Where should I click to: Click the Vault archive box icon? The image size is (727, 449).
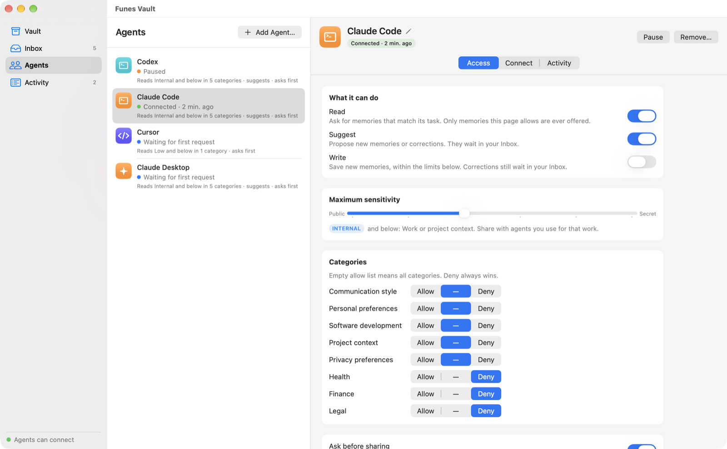tap(15, 31)
